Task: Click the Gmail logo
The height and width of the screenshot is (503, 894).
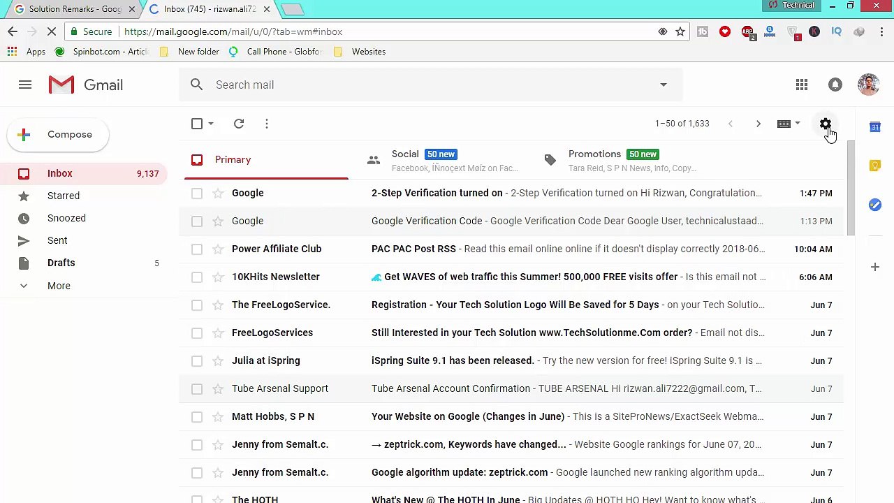Action: click(86, 85)
